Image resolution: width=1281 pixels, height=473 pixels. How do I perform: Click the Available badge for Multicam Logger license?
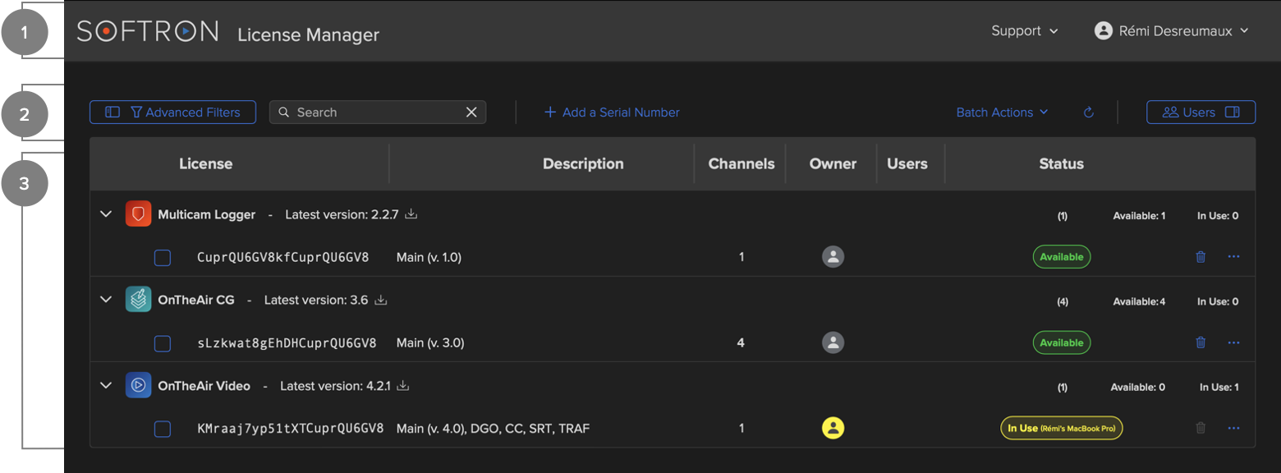tap(1062, 257)
